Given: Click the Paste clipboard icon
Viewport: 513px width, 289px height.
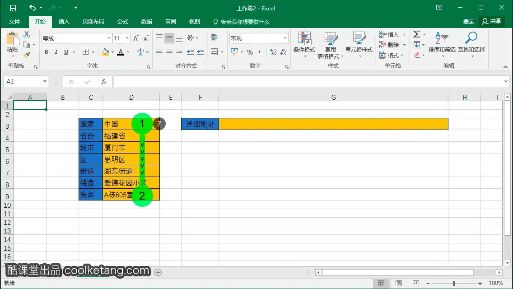Looking at the screenshot, I should 13,39.
